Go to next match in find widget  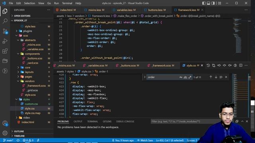tap(216, 77)
